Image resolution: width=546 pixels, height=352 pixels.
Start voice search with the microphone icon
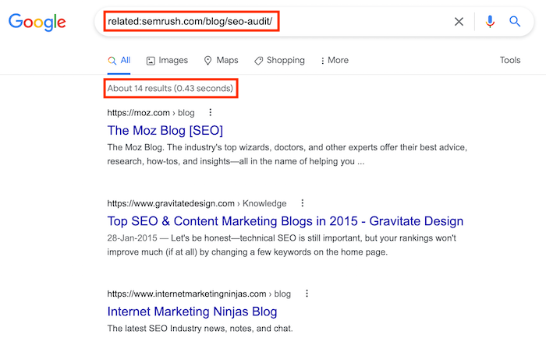(x=490, y=22)
